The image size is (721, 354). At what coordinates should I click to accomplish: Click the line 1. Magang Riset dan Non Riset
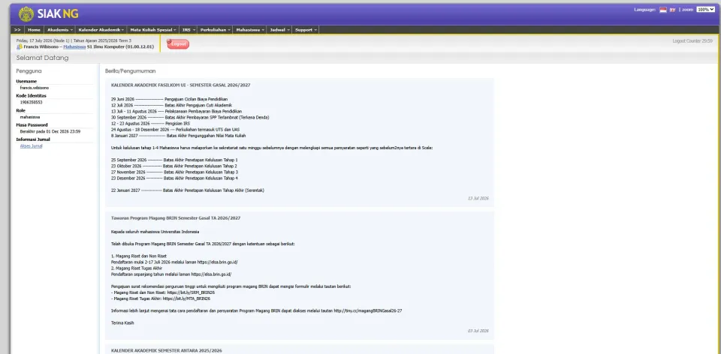coord(139,256)
